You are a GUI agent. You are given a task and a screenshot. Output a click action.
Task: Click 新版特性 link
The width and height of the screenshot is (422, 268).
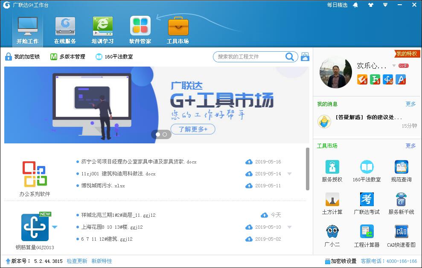pos(102,261)
